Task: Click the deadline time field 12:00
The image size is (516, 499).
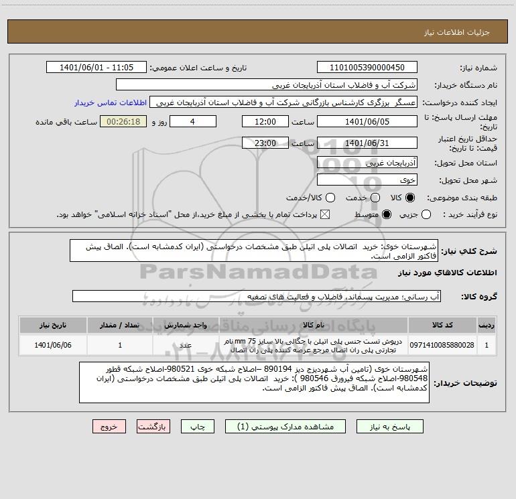Action: (265, 121)
